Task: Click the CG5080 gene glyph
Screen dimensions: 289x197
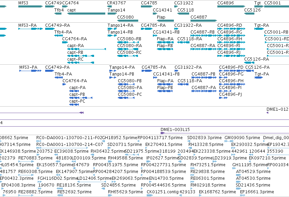Action: (128, 21)
